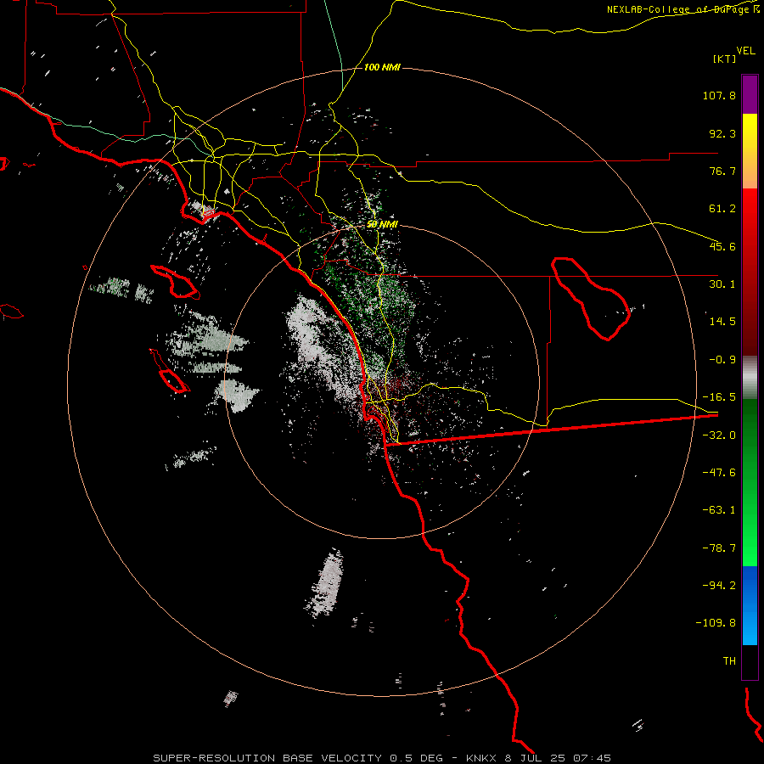Screen dimensions: 764x764
Task: Click the 92.3 velocity scale value
Action: pos(722,133)
